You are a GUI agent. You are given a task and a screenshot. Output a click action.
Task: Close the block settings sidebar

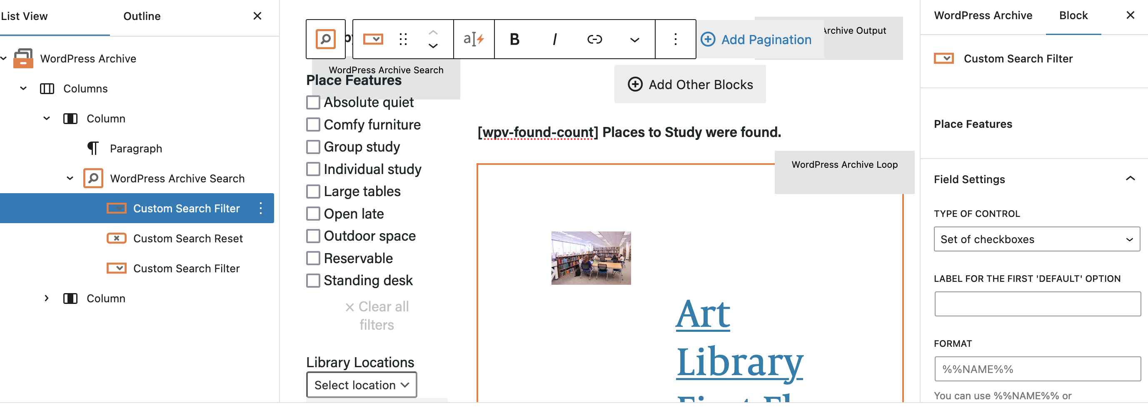(1130, 15)
